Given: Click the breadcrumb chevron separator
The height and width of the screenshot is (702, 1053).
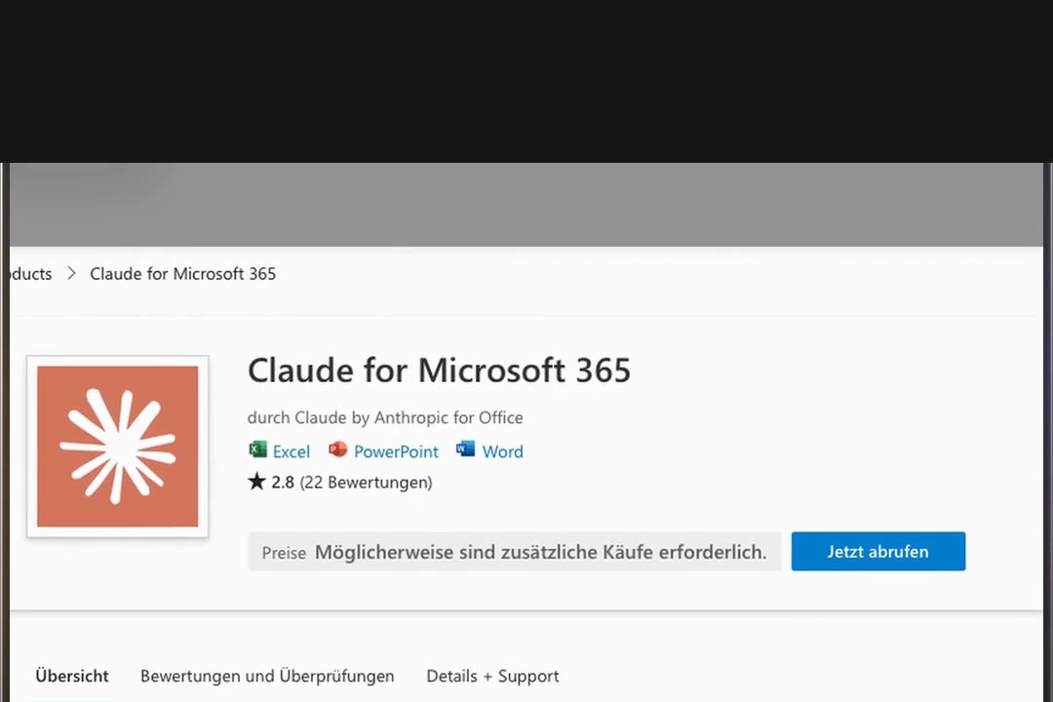Looking at the screenshot, I should 71,273.
